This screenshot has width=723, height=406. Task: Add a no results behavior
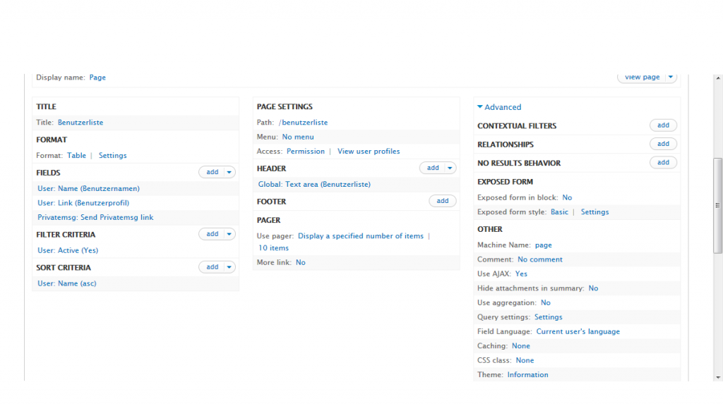[x=663, y=162]
